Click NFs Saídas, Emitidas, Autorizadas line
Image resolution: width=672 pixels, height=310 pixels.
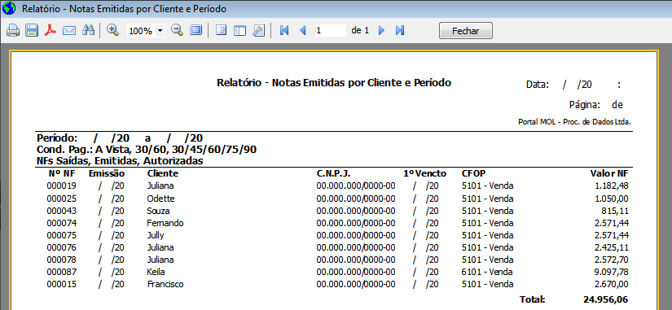coord(120,161)
